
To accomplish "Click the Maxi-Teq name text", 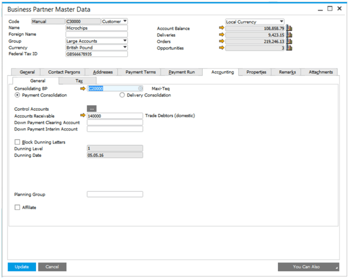I will click(x=161, y=89).
